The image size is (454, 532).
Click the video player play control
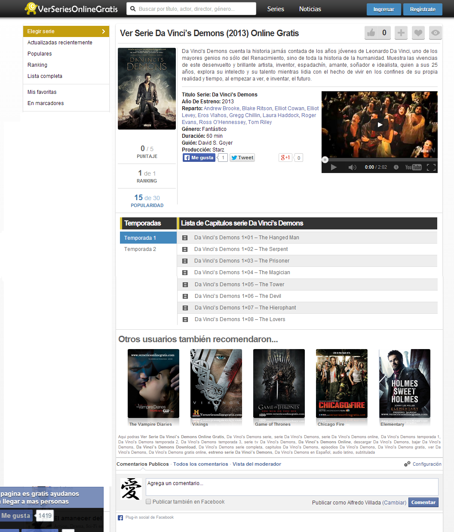[334, 167]
